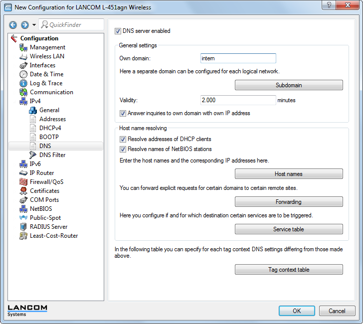Select the Wireless LAN icon
Viewport: 363px width, 324px height.
[23, 56]
